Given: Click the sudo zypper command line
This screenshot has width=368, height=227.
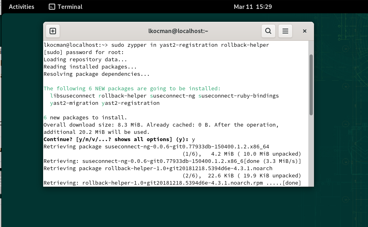Looking at the screenshot, I should click(x=156, y=45).
